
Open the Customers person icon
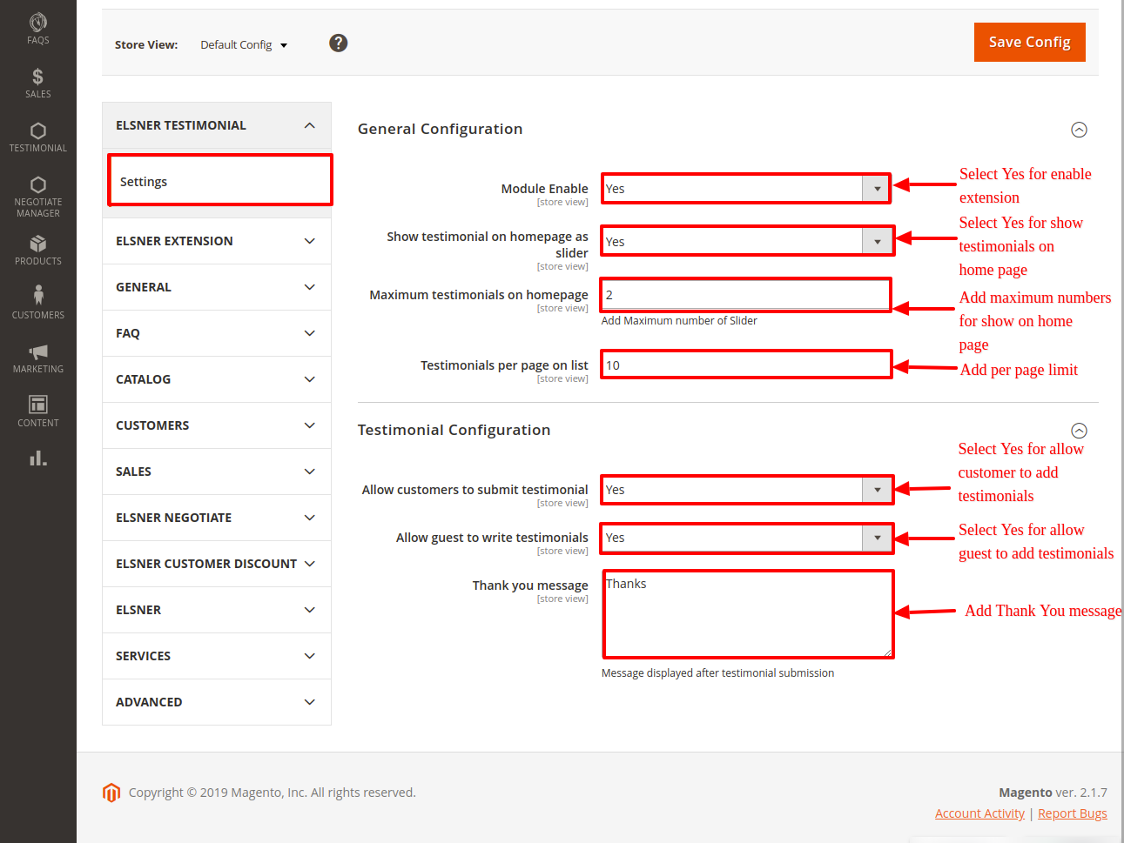click(37, 301)
